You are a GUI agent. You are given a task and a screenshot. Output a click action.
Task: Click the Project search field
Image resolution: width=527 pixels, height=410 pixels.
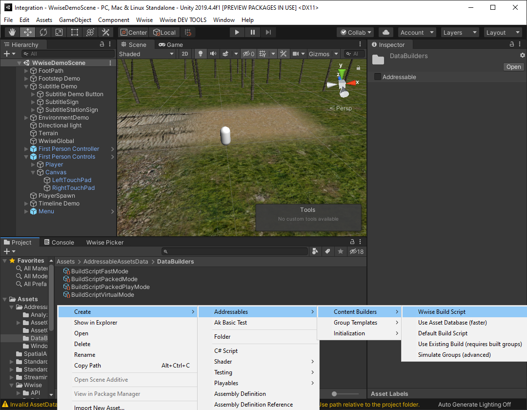click(234, 251)
